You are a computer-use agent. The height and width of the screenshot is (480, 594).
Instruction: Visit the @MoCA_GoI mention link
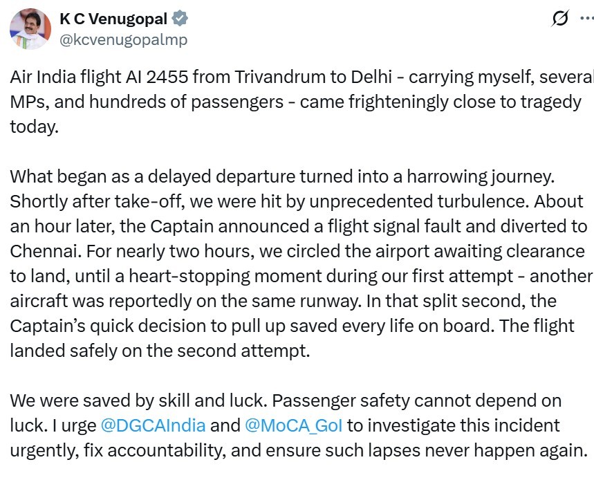295,424
